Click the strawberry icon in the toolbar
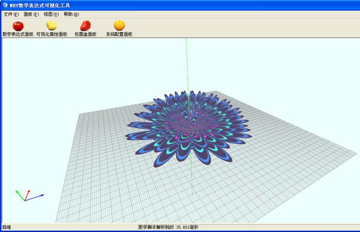Viewport: 360px width, 232px height. [x=85, y=25]
